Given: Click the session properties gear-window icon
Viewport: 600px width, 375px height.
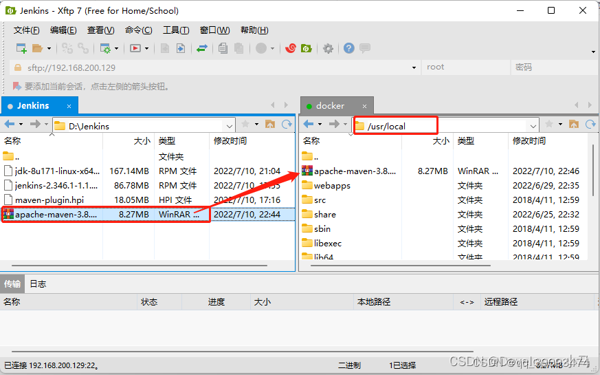Looking at the screenshot, I should [x=105, y=48].
